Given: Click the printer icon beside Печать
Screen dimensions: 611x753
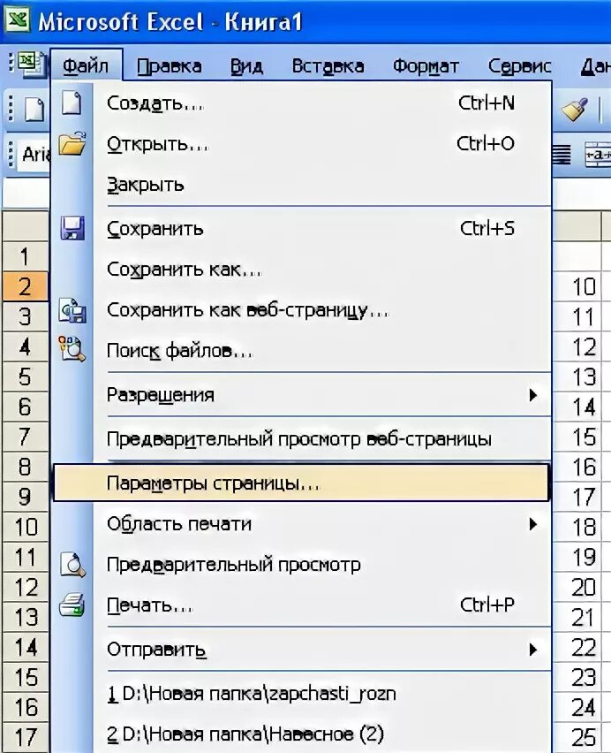Looking at the screenshot, I should point(72,605).
